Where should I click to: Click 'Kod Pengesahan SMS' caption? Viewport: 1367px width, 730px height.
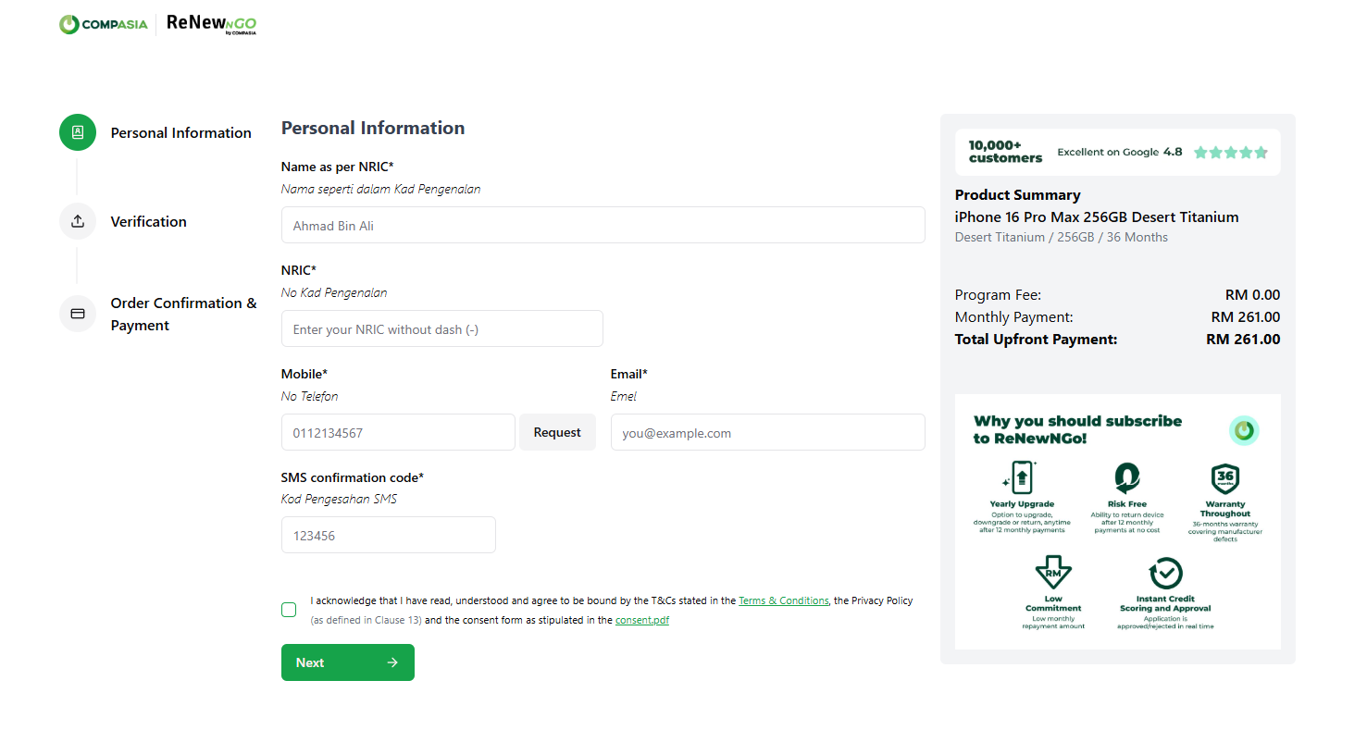tap(339, 500)
